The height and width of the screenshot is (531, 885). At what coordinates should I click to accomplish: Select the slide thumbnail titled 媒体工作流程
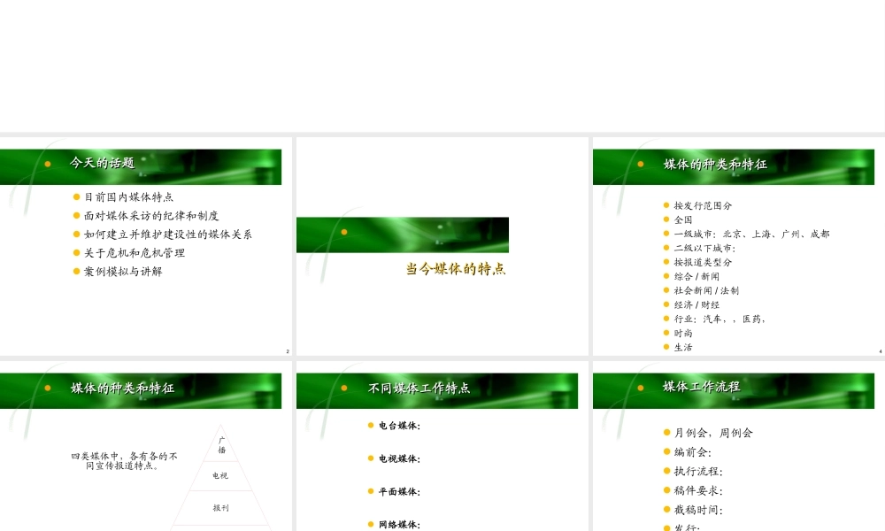(738, 446)
